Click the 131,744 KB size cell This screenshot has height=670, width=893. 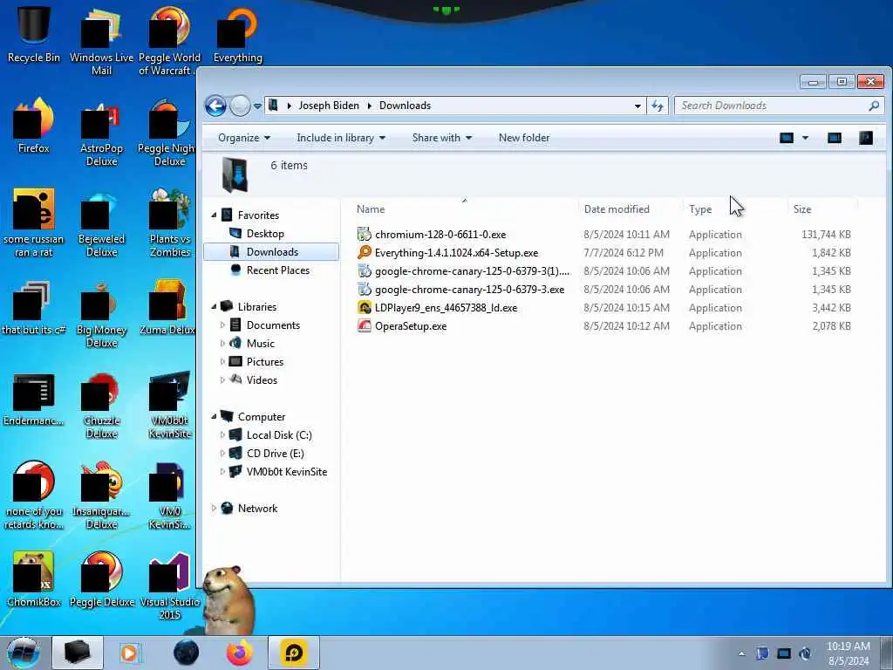[826, 234]
